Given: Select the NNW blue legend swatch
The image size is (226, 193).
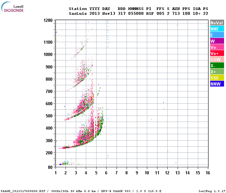Looking at the screenshot, I should [217, 84].
